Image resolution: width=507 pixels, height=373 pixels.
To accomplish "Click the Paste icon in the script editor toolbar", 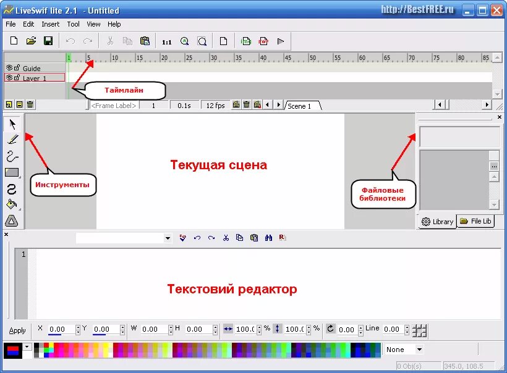I will pos(254,238).
